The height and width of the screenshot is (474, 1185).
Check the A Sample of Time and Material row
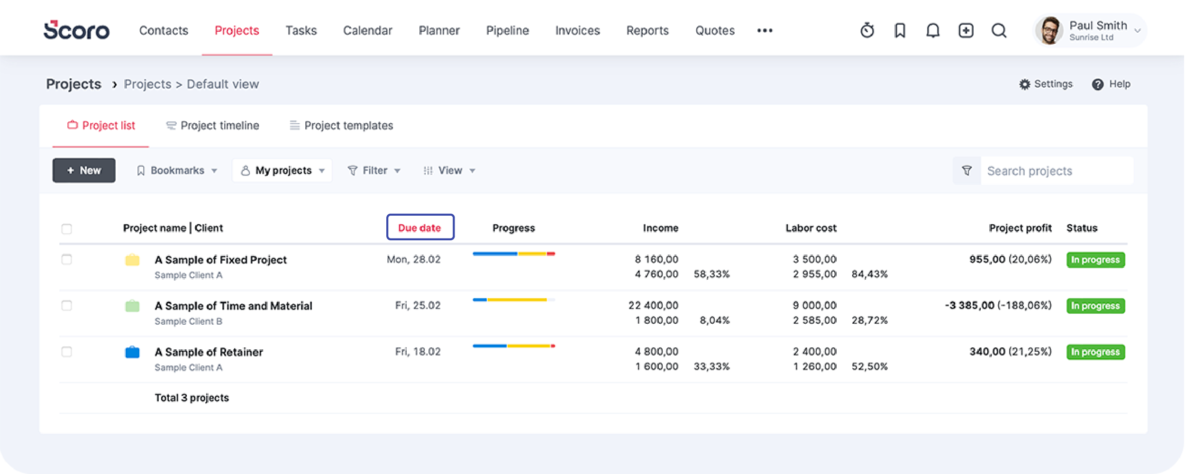(67, 305)
